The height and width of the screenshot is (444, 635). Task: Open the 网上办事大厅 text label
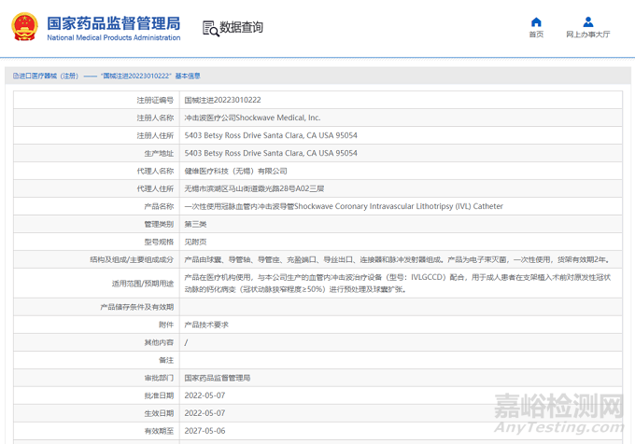coord(587,35)
